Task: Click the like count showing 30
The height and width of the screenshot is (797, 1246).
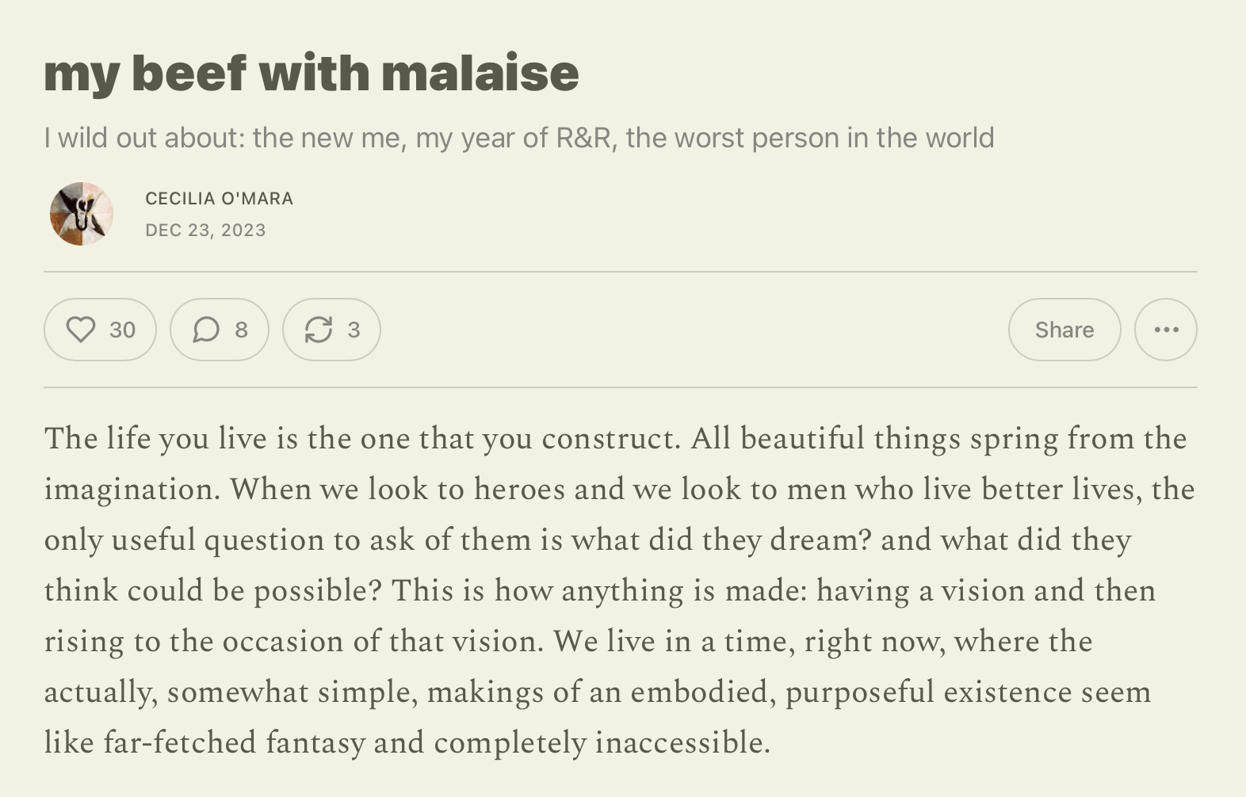Action: (x=123, y=330)
